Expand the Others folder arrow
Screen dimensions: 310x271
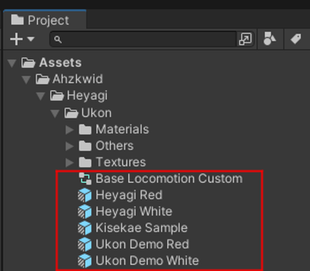[x=70, y=146]
